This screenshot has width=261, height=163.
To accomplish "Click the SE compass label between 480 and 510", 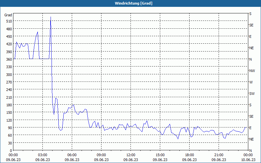I will pos(251,25).
